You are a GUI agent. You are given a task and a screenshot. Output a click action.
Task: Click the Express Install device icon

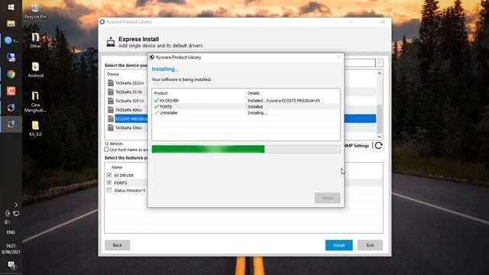click(x=110, y=42)
